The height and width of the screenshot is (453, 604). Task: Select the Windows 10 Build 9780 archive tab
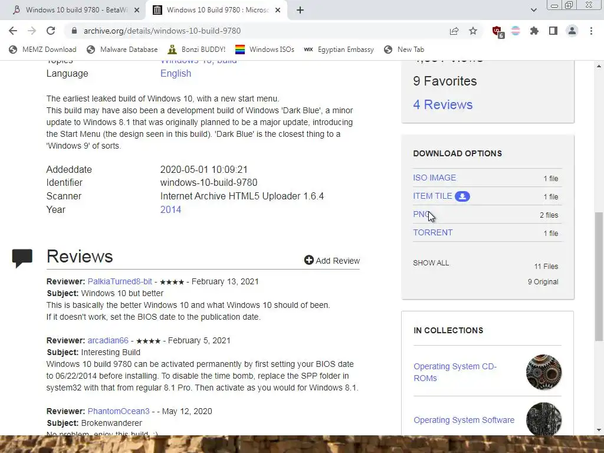coord(216,10)
